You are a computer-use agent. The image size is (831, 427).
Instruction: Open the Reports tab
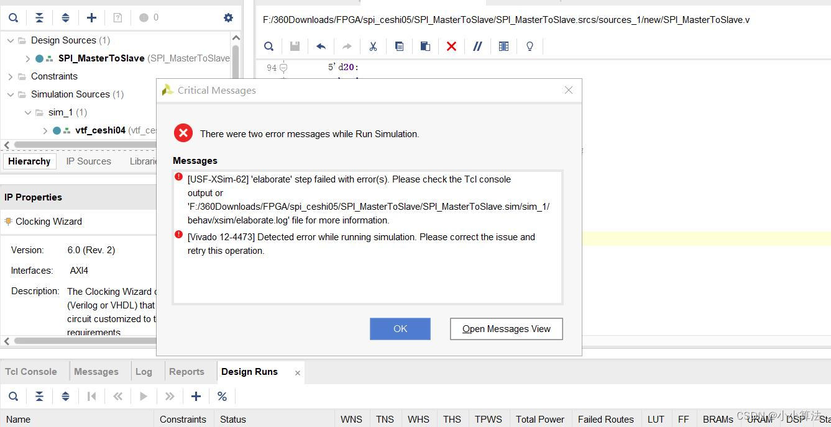(x=186, y=372)
